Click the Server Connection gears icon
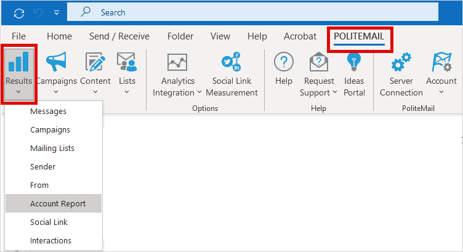 pyautogui.click(x=401, y=62)
